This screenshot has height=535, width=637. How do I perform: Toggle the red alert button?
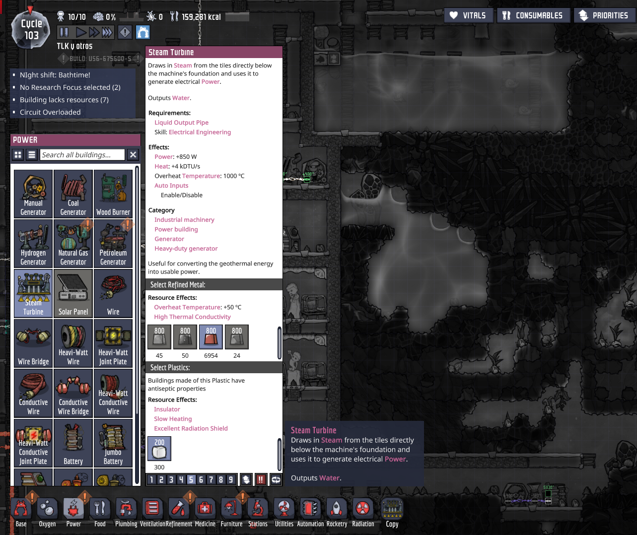click(125, 32)
